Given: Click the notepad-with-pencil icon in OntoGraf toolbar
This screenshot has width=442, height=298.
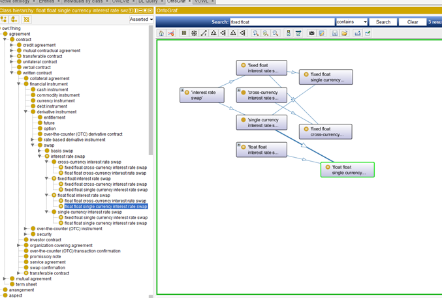Looking at the screenshot, I should [x=321, y=33].
